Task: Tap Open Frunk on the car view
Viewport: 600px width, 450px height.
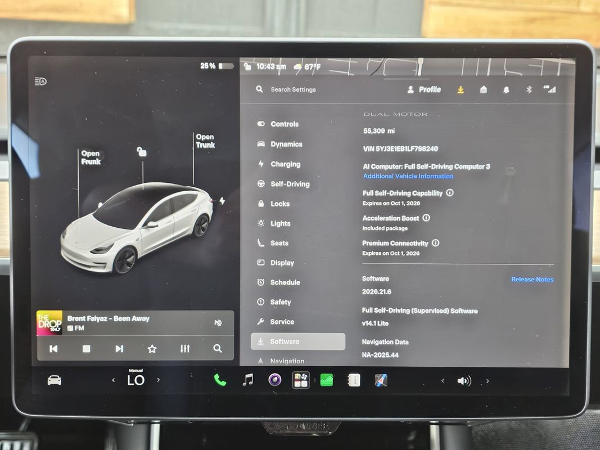Action: [91, 157]
